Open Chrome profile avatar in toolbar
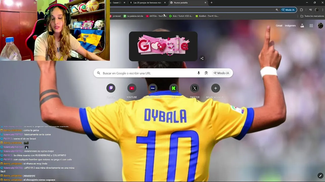The width and height of the screenshot is (325, 182). [317, 10]
